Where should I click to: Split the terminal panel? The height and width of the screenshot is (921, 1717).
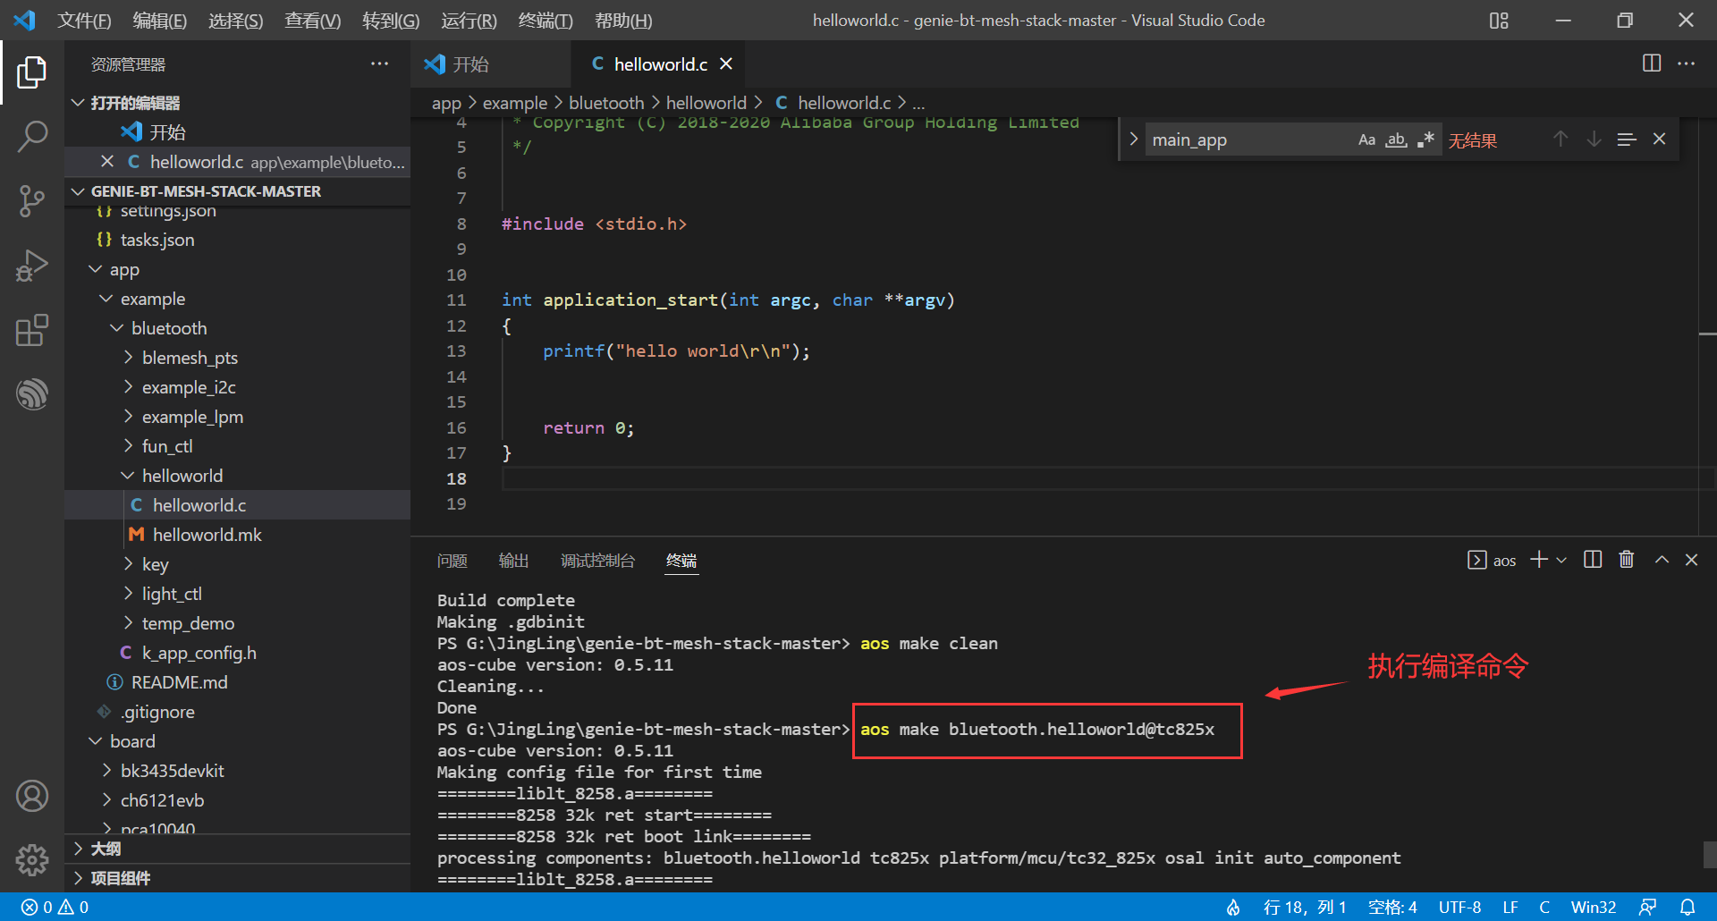[1592, 560]
